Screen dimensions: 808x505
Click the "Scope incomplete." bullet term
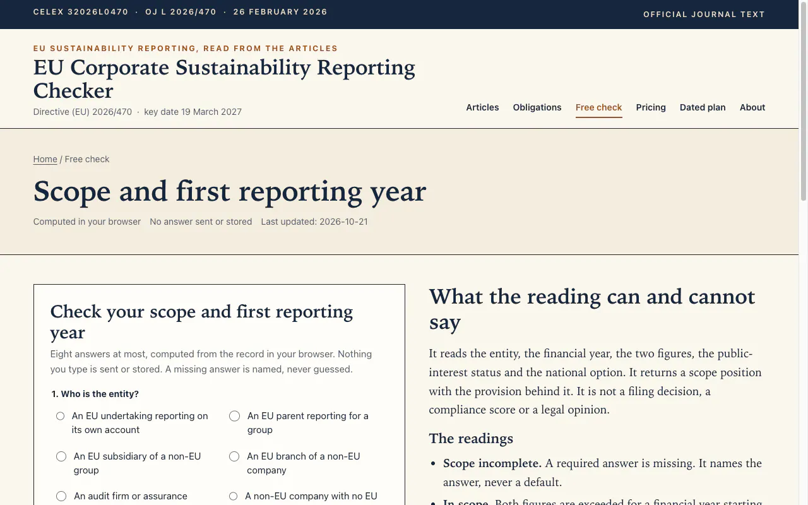click(x=492, y=463)
